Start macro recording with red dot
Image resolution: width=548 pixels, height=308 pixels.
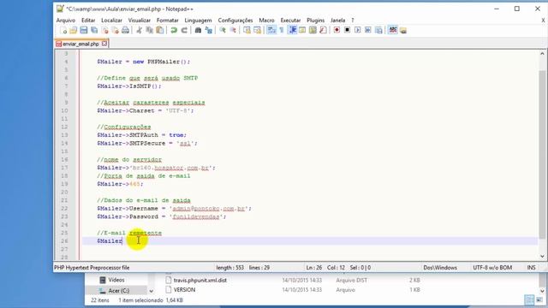point(337,31)
